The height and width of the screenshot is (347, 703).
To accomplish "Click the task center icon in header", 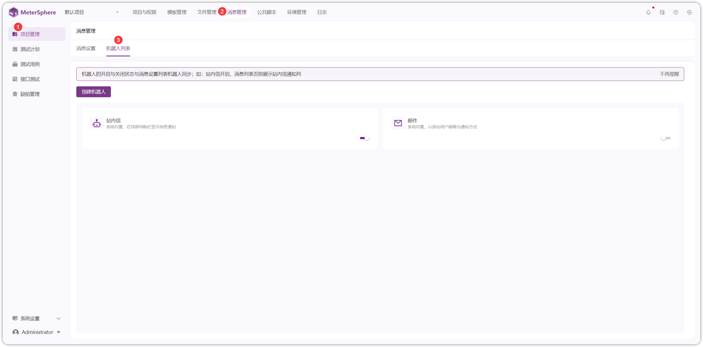I will 662,12.
